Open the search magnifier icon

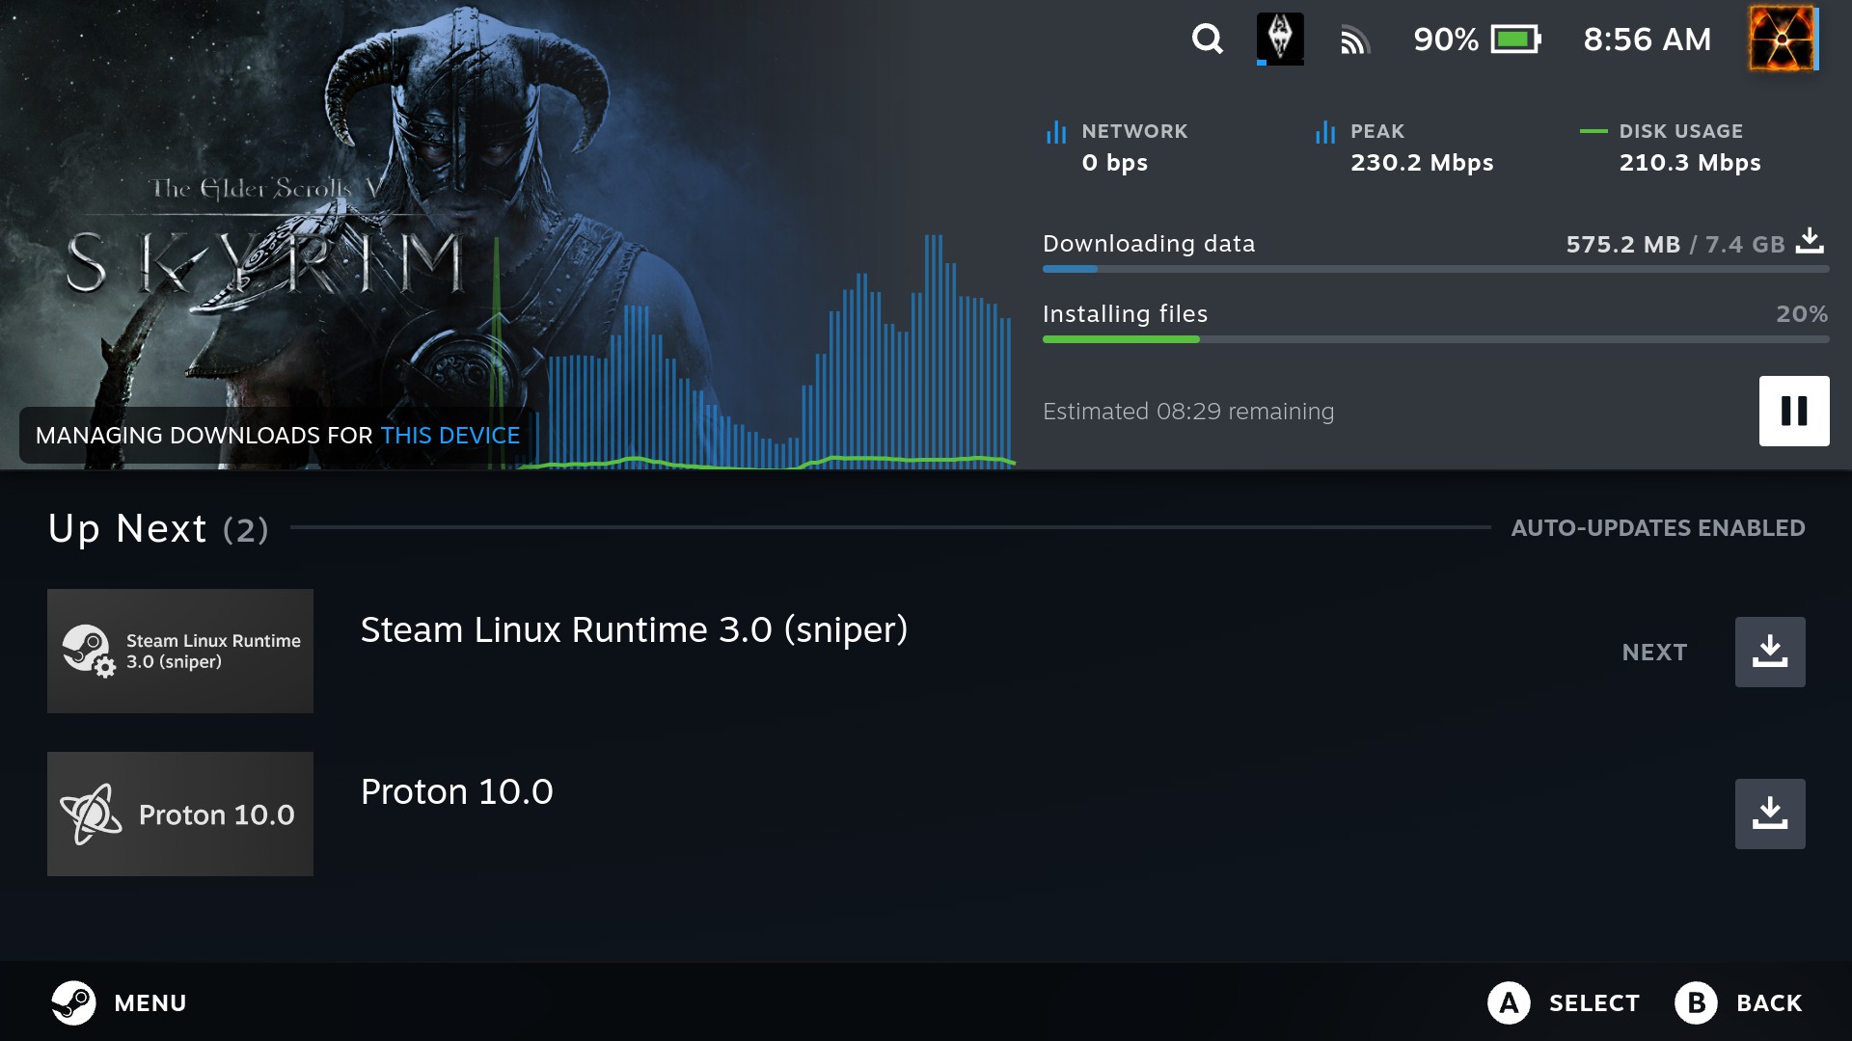pos(1207,40)
